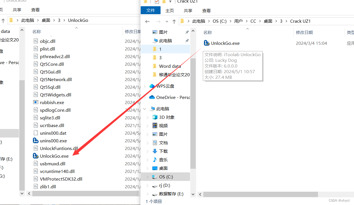This screenshot has width=354, height=205.
Task: Open 3D 对象 folder in sidebar
Action: click(167, 117)
